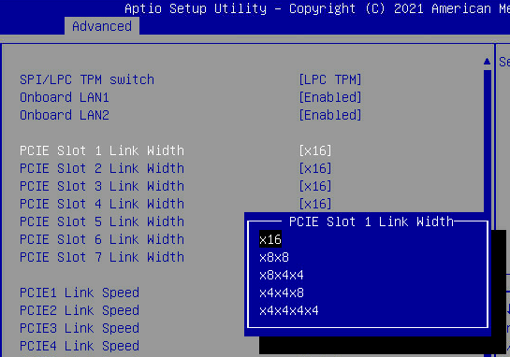Image resolution: width=510 pixels, height=357 pixels.
Task: Change Onboard LAN1 [Enabled] value
Action: [x=330, y=97]
